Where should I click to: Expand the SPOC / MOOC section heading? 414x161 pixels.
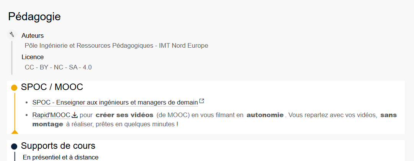(x=52, y=87)
